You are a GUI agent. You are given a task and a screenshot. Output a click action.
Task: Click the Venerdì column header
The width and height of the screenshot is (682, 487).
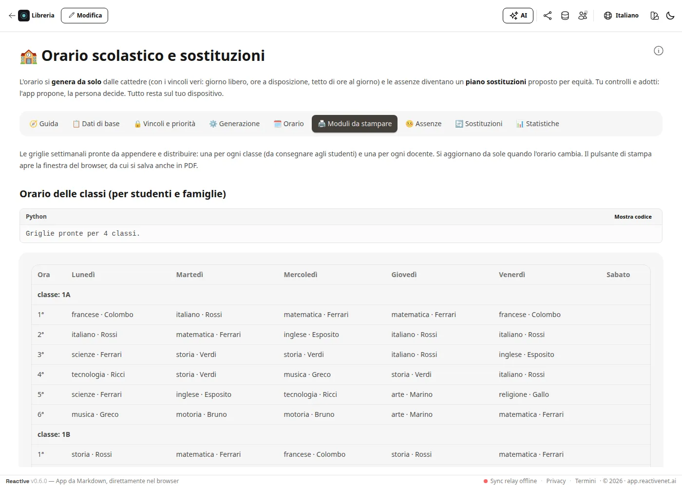[512, 275]
